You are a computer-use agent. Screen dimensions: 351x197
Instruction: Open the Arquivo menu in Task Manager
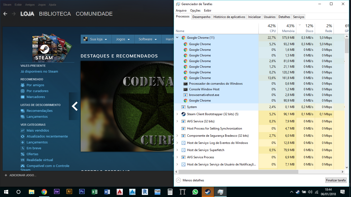[181, 11]
